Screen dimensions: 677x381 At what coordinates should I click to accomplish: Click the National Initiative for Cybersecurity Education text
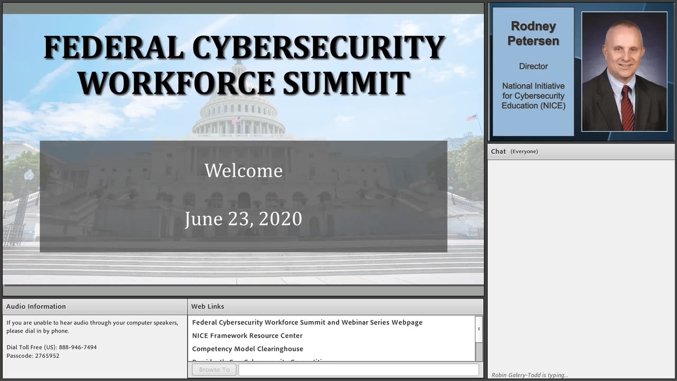[x=533, y=96]
